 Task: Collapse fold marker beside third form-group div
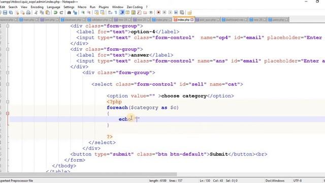coord(8,73)
